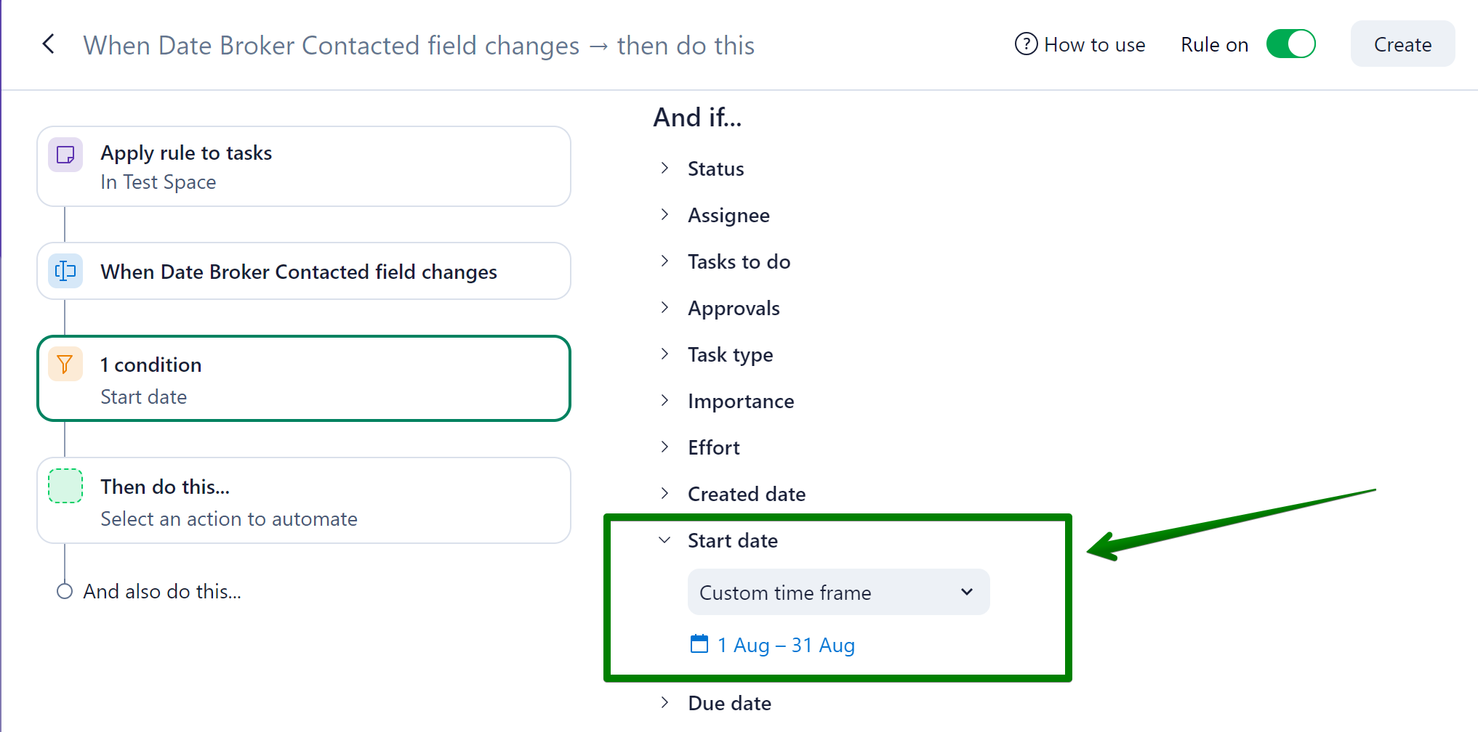Click the calendar icon beside date range
1478x732 pixels.
tap(699, 644)
